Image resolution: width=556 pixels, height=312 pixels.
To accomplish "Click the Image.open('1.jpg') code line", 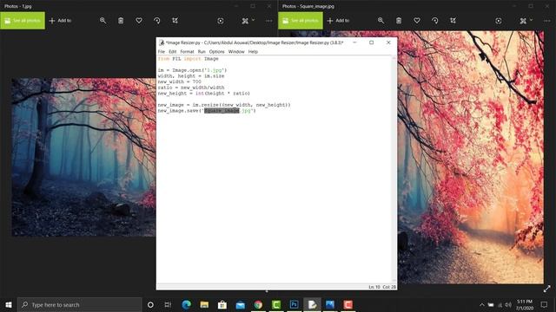I will pos(192,70).
